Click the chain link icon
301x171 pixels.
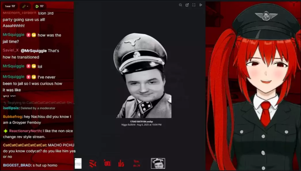point(24,6)
